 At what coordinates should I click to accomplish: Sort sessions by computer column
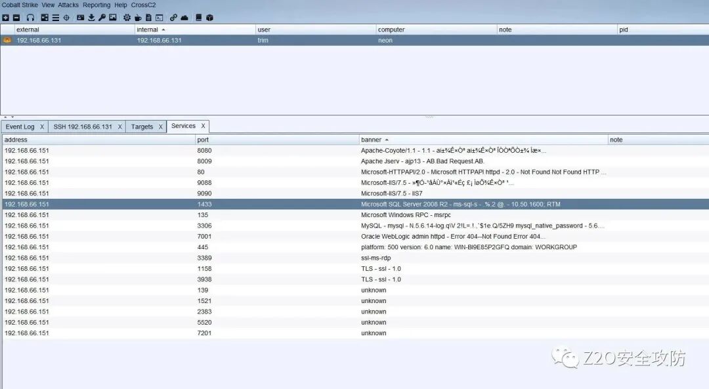point(437,30)
